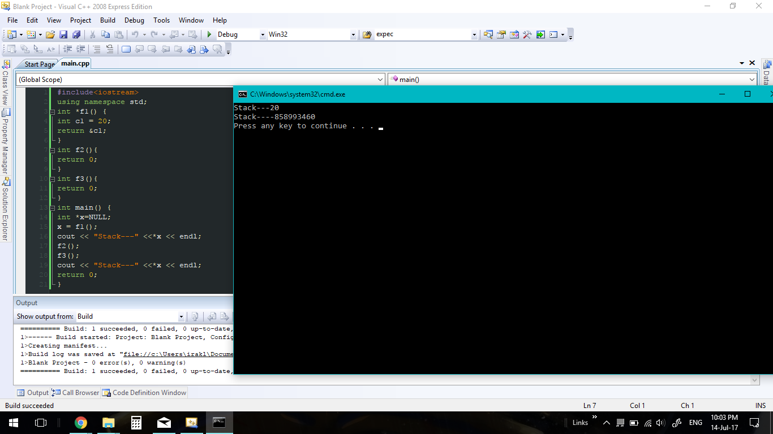Open the Debug configuration dropdown
Viewport: 773px width, 434px height.
coord(262,34)
